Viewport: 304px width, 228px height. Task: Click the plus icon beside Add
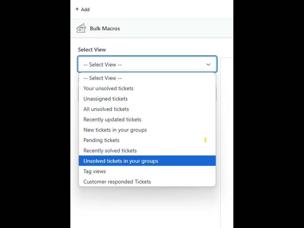77,9
